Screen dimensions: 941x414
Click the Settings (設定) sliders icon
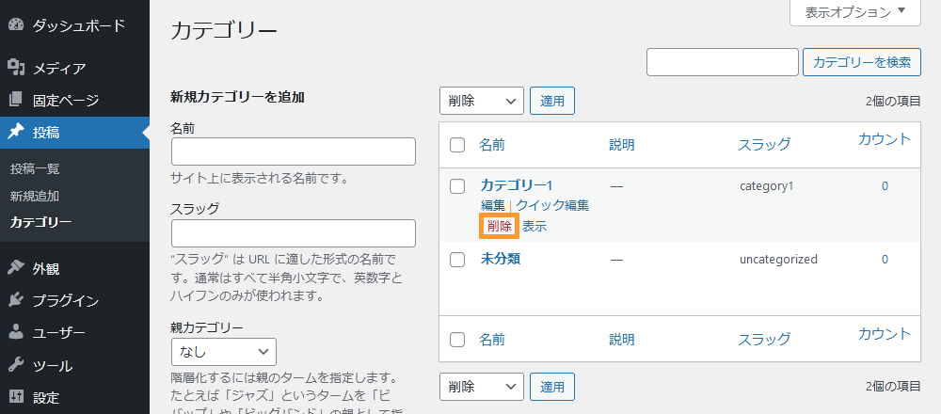(16, 397)
